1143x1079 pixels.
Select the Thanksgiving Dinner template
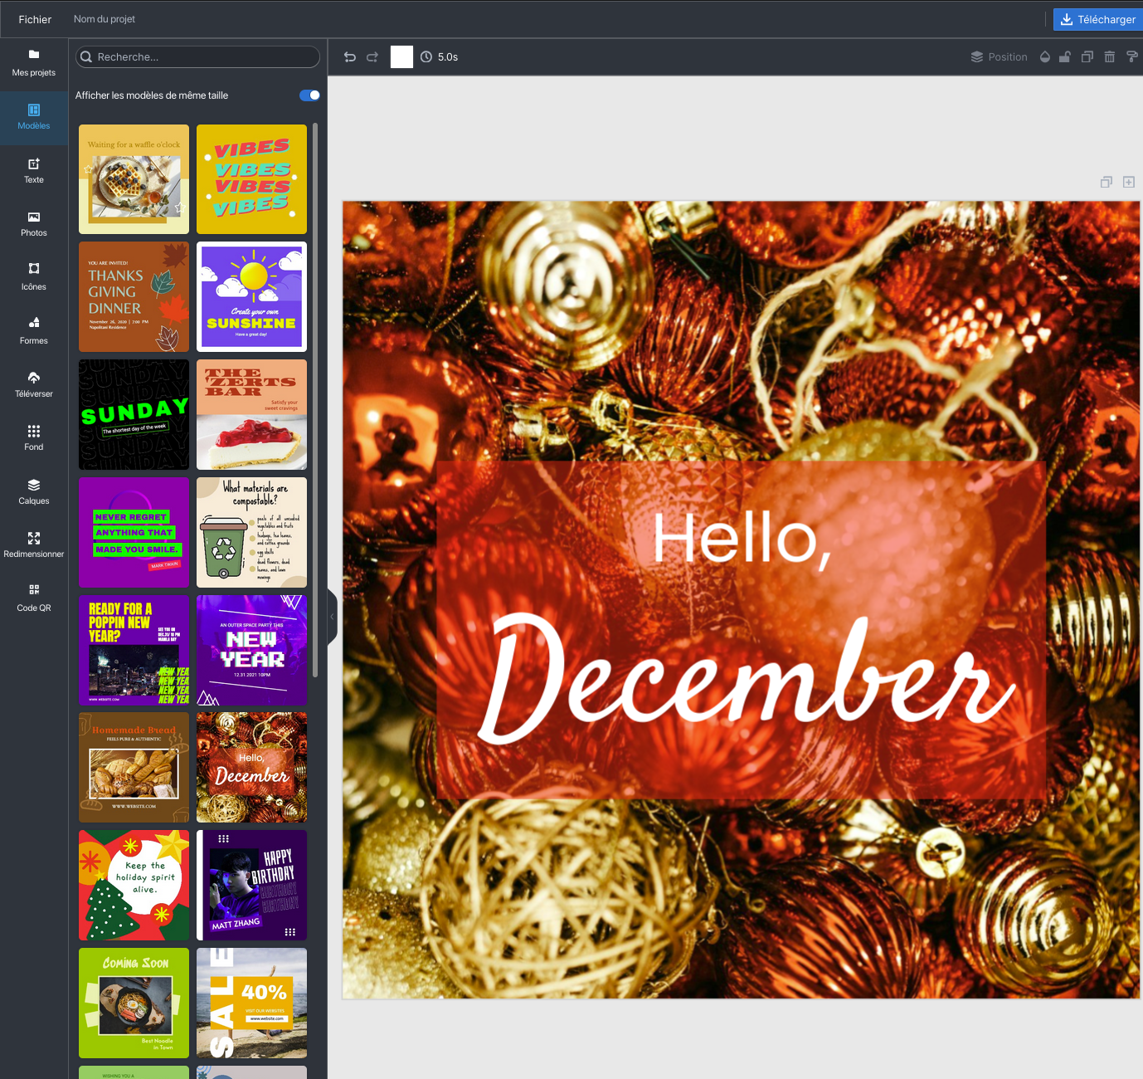coord(134,297)
